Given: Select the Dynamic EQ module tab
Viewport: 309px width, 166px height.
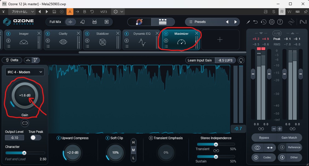Looking at the screenshot, I should [x=141, y=40].
